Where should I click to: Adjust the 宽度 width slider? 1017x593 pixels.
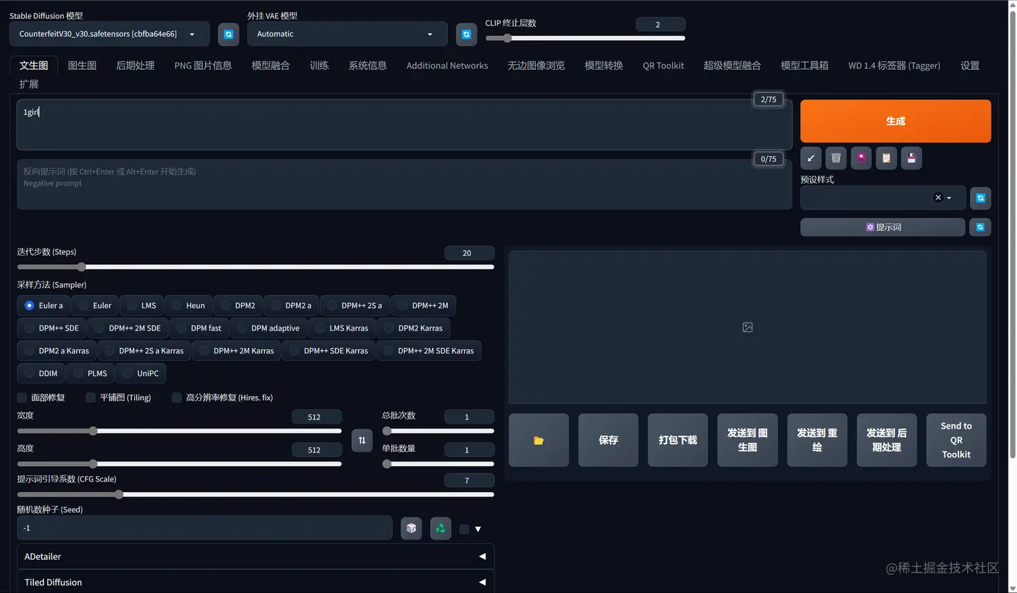pos(179,431)
